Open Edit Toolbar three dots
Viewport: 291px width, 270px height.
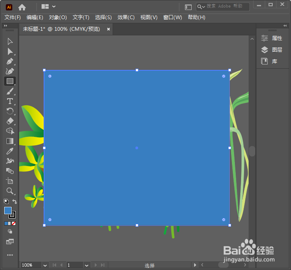(10, 255)
